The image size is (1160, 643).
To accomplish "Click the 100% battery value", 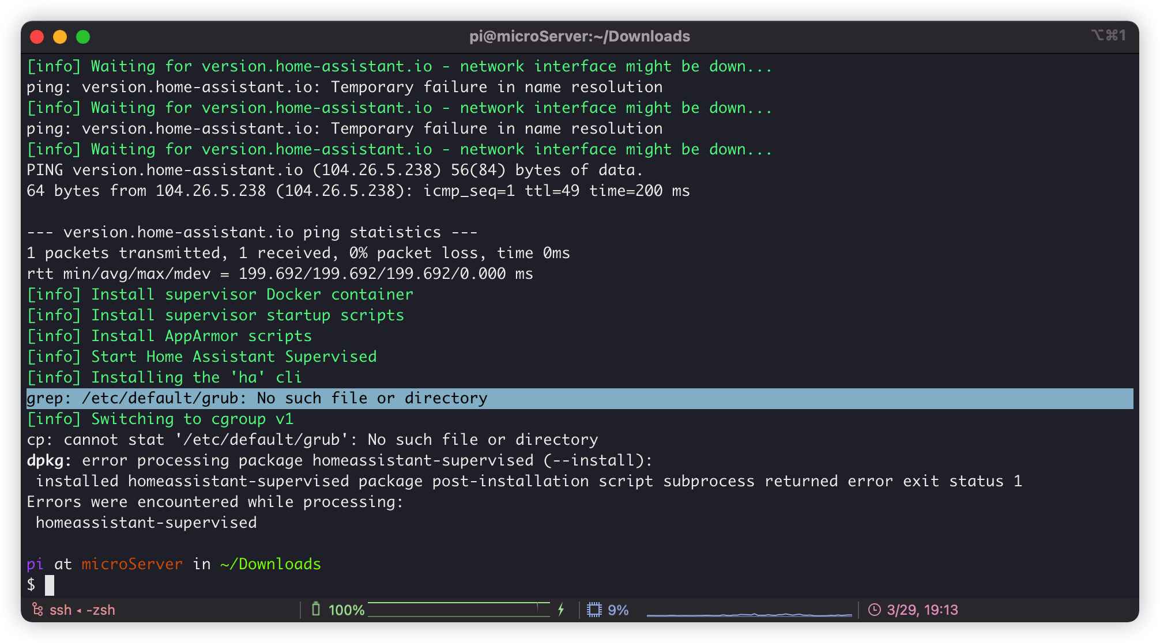I will tap(347, 610).
